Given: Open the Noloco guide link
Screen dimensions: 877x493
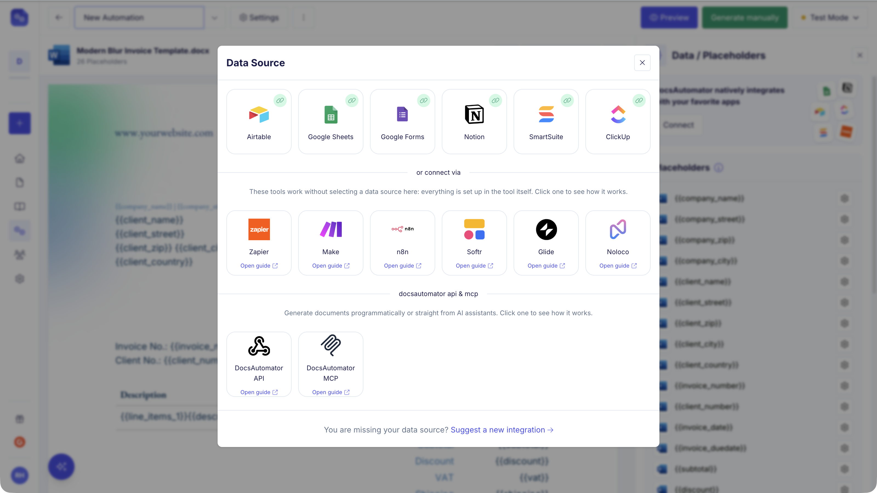Looking at the screenshot, I should [x=618, y=266].
